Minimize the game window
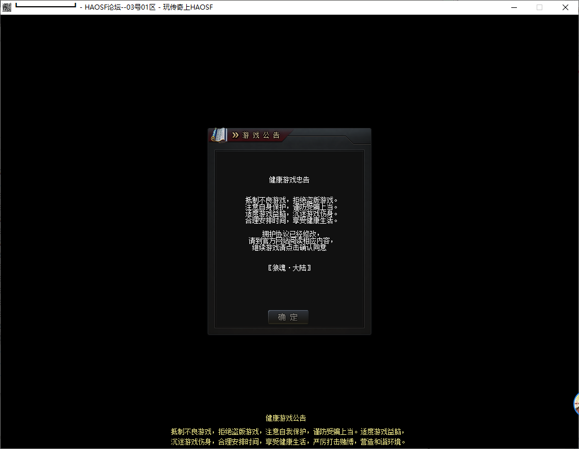579x449 pixels. 514,7
